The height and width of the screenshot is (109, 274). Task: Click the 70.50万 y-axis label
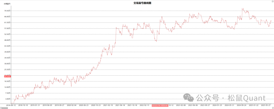pyautogui.click(x=7, y=11)
